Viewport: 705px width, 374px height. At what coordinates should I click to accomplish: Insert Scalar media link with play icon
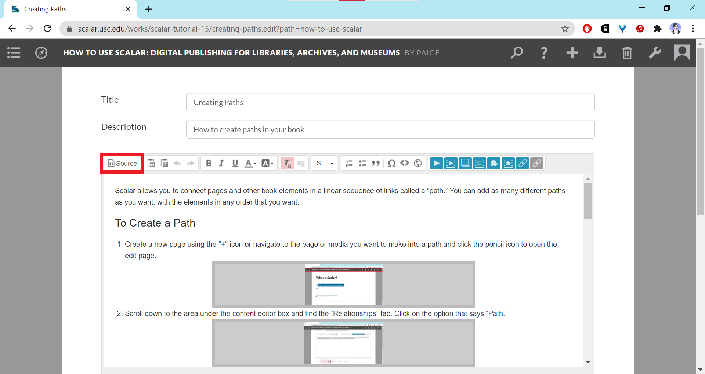436,164
